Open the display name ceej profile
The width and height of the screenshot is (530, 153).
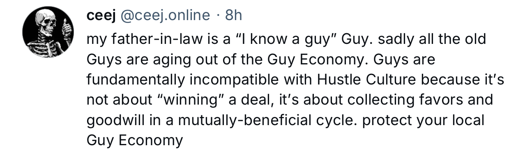[101, 16]
